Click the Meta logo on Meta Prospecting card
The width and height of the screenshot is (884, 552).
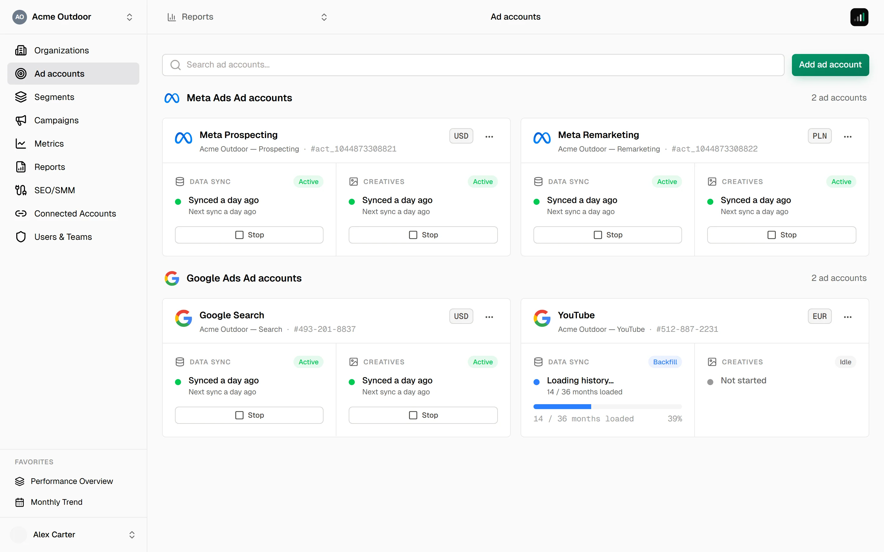[183, 138]
